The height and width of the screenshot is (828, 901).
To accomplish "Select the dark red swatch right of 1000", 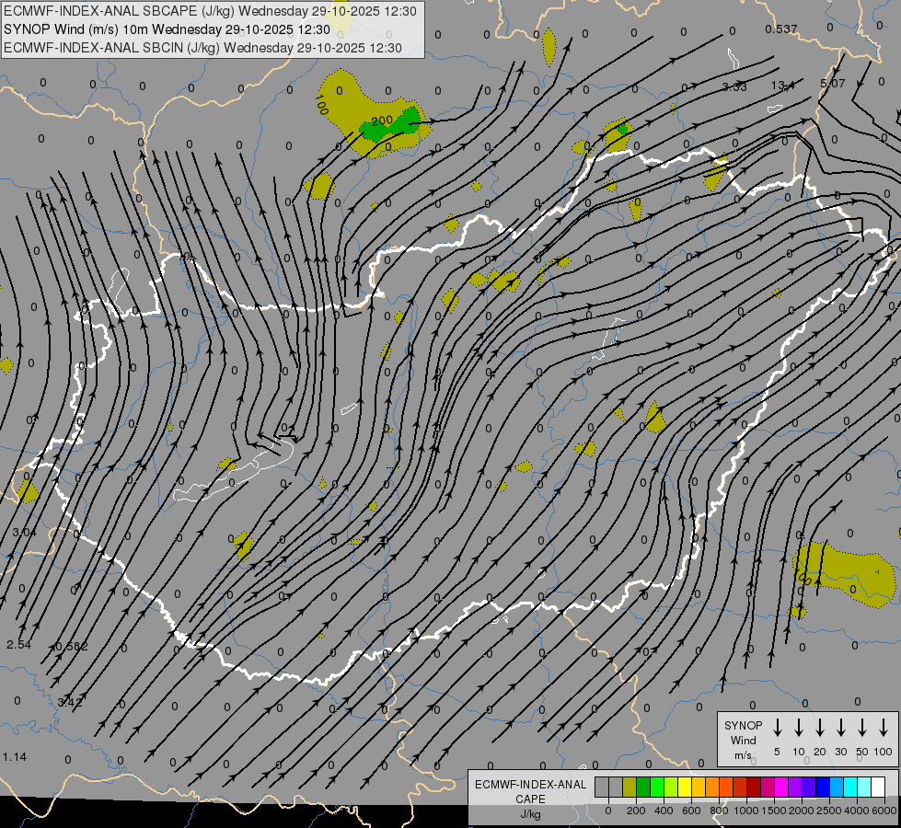I will click(x=754, y=787).
